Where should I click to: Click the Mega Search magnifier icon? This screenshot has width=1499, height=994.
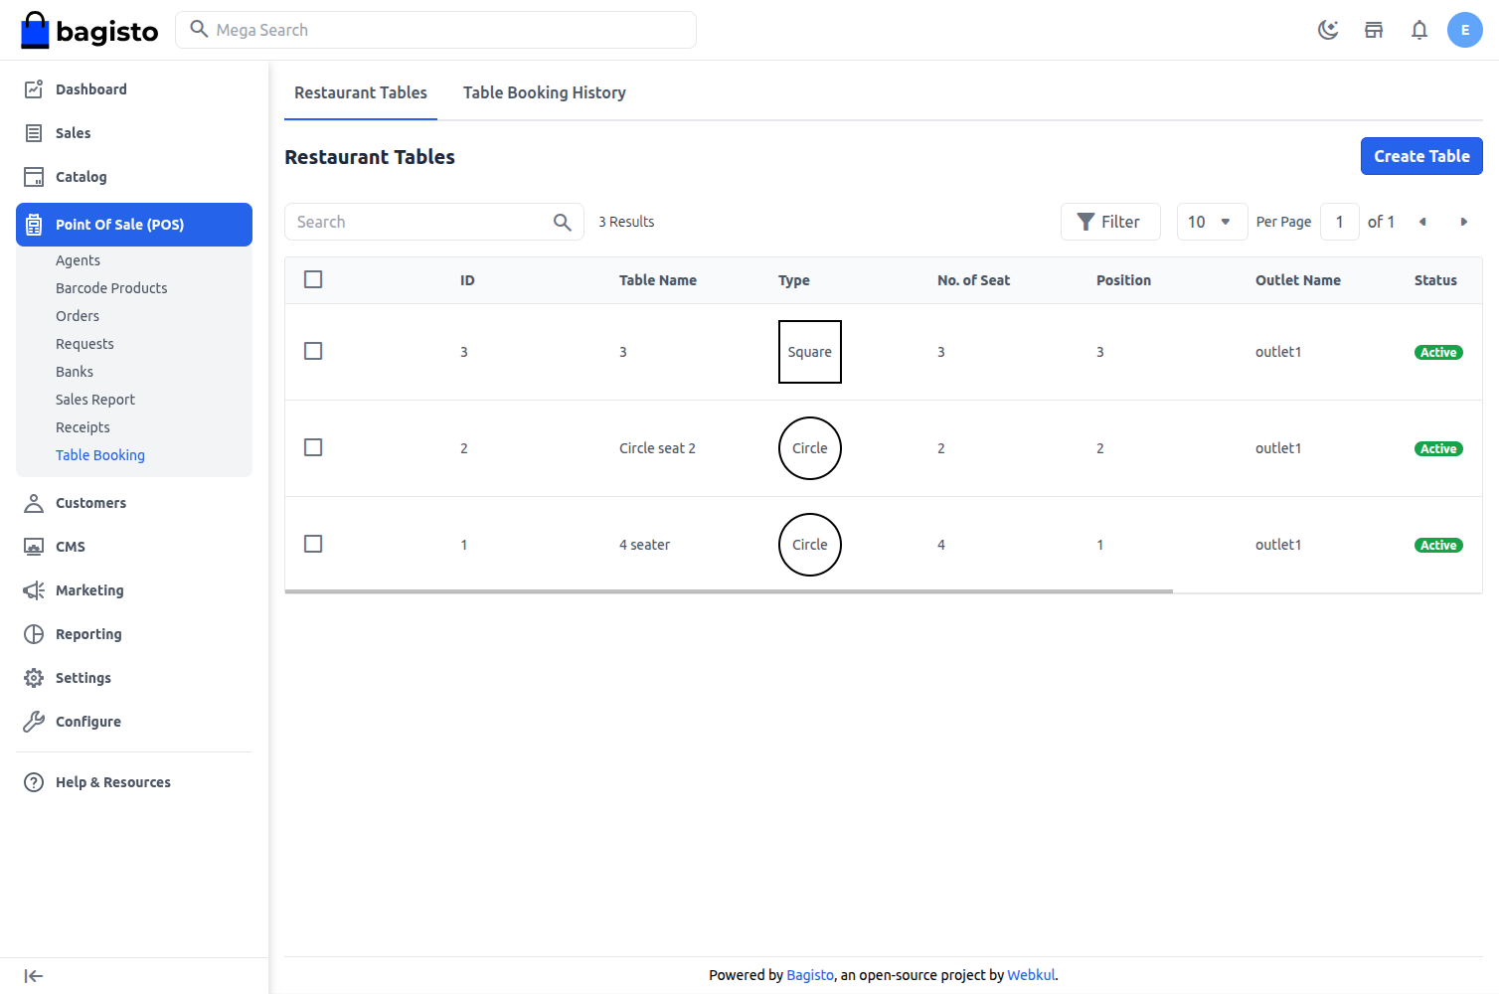[x=199, y=29]
